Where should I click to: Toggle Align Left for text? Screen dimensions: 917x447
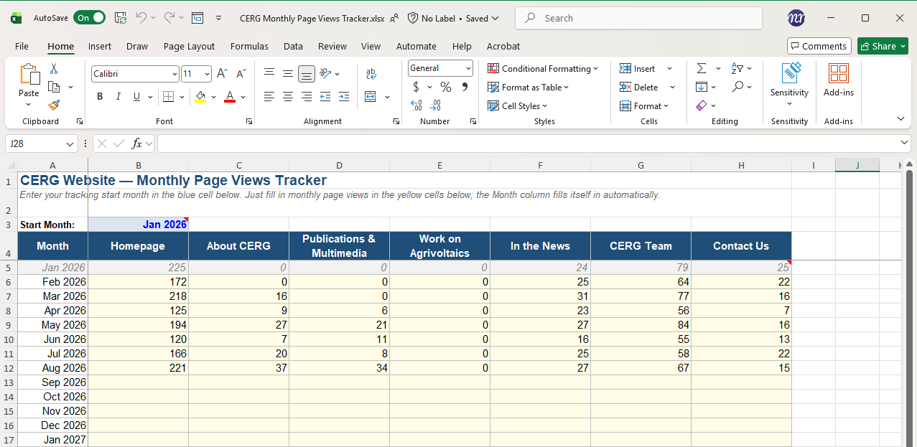pyautogui.click(x=269, y=96)
